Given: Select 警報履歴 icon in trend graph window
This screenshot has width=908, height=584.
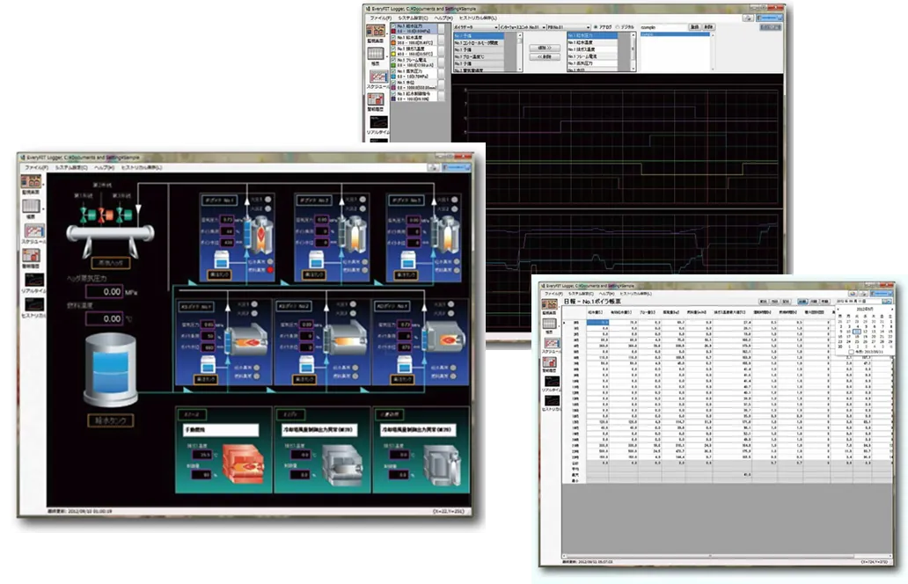Looking at the screenshot, I should (x=375, y=99).
